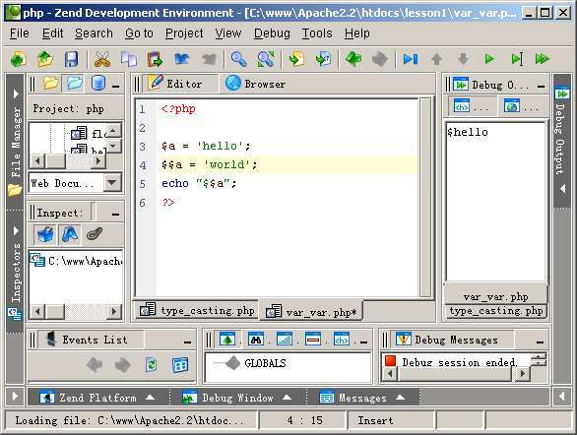Open the Project menu
Screen dimensions: 577x435
pos(184,33)
